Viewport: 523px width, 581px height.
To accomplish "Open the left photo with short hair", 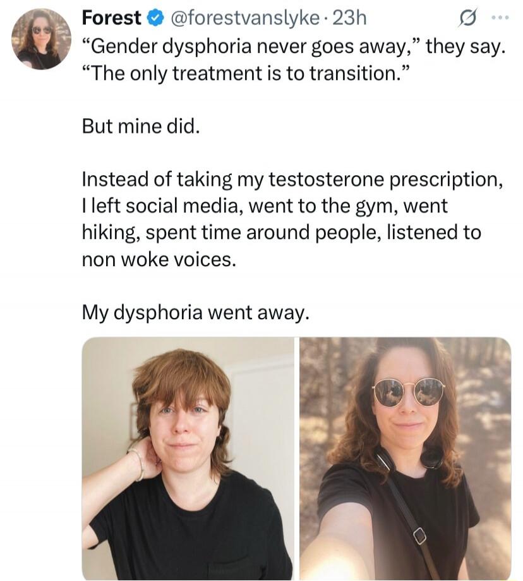I will click(188, 458).
